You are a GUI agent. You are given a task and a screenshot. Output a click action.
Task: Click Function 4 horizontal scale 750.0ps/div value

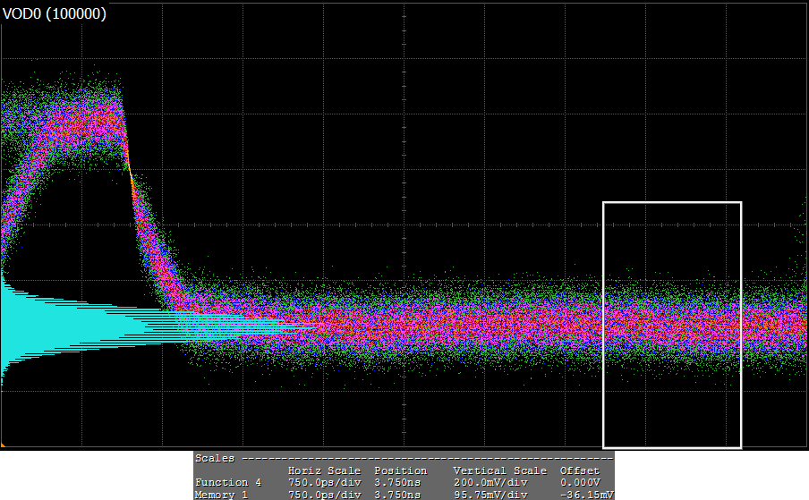pyautogui.click(x=324, y=482)
